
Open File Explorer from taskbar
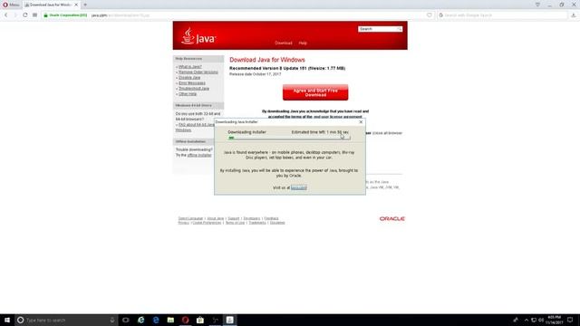[x=170, y=320]
